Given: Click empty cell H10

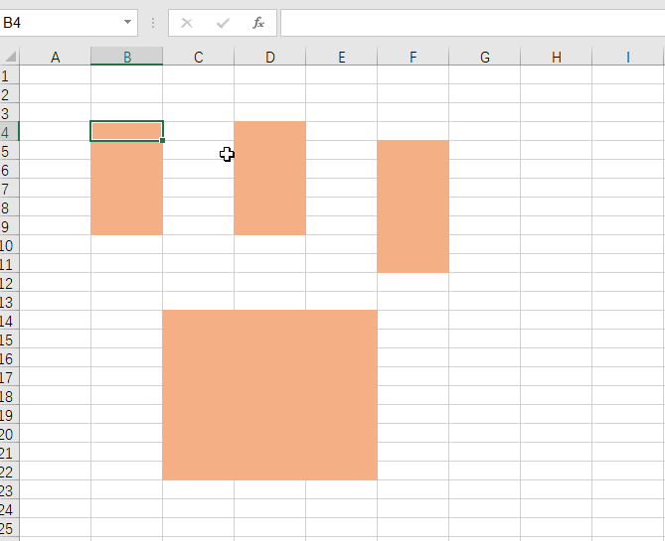Looking at the screenshot, I should tap(556, 244).
